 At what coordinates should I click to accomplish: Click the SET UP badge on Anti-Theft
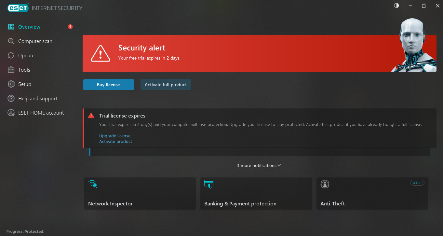(417, 183)
